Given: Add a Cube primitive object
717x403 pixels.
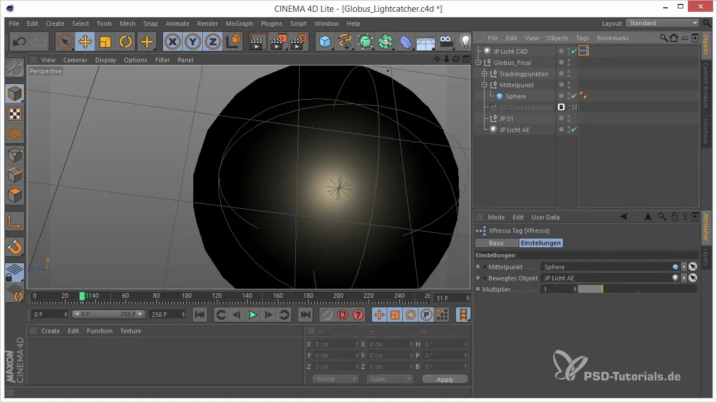Looking at the screenshot, I should [x=325, y=41].
